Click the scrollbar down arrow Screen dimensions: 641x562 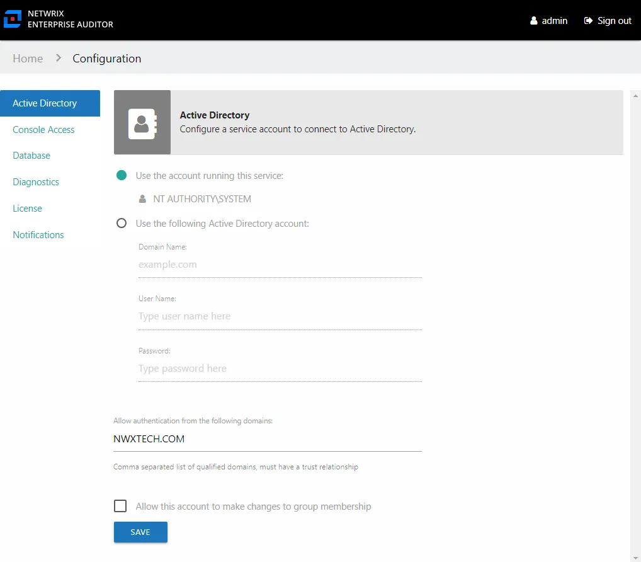tap(635, 558)
